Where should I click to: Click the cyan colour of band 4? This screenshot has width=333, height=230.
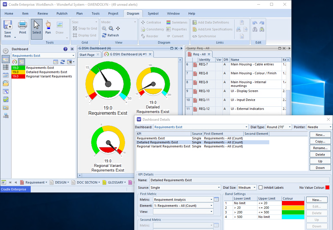click(293, 217)
